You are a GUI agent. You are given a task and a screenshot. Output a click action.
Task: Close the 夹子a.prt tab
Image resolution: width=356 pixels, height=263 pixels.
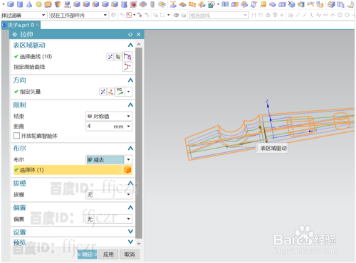click(x=38, y=25)
